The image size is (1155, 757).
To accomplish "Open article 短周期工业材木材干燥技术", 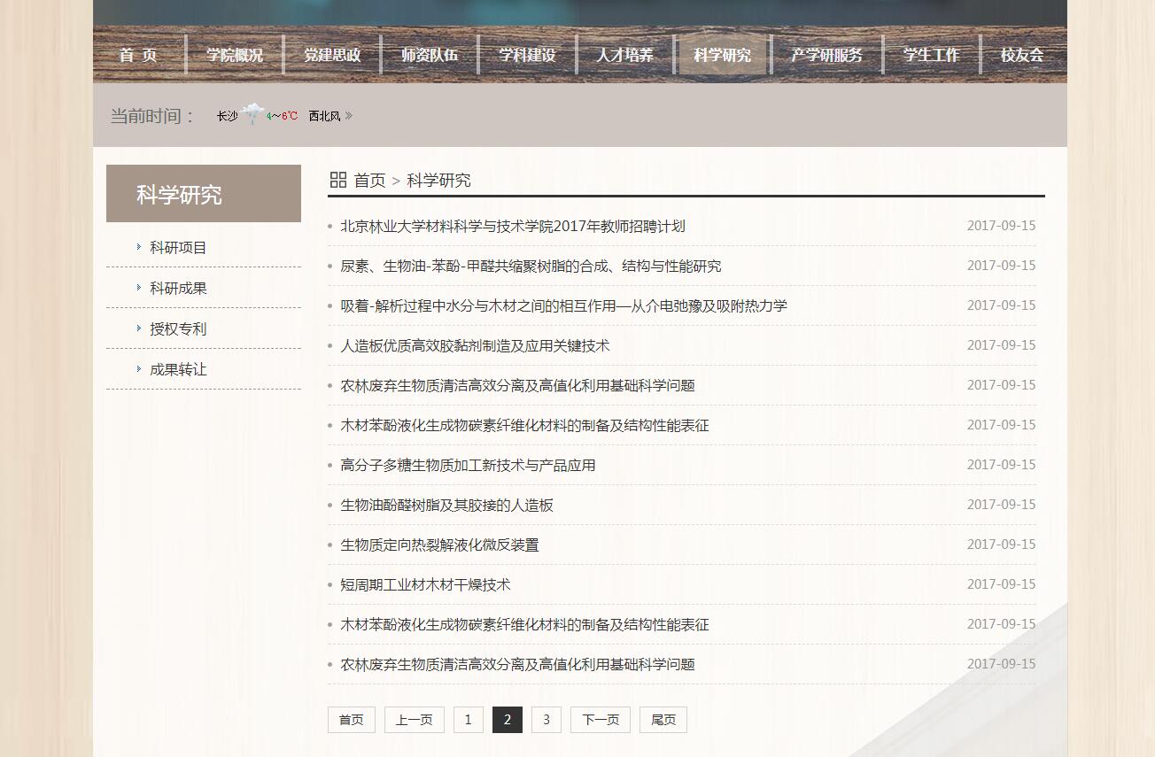I will point(425,585).
